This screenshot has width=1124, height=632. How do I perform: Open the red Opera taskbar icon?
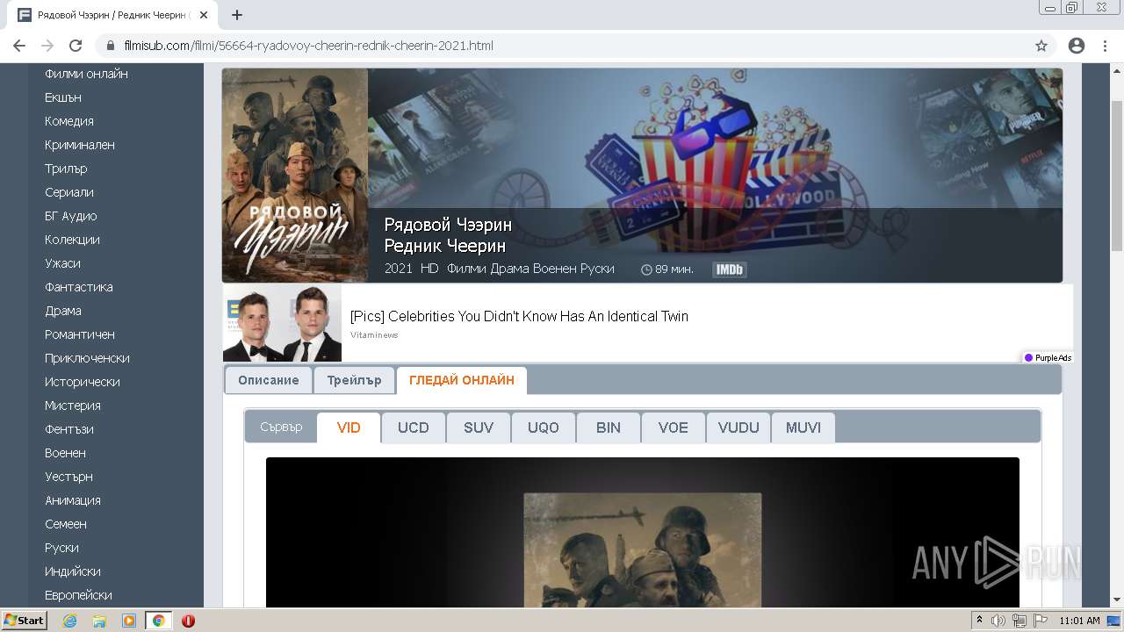pos(188,621)
